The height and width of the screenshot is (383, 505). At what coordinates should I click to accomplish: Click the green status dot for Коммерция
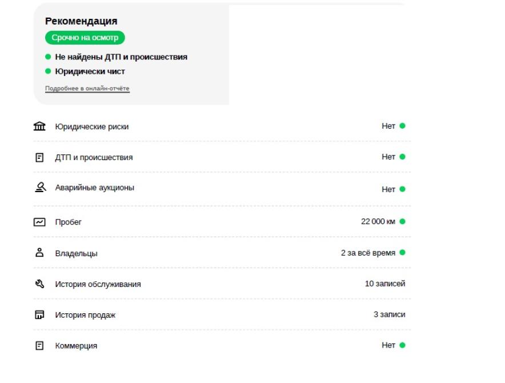tap(402, 345)
